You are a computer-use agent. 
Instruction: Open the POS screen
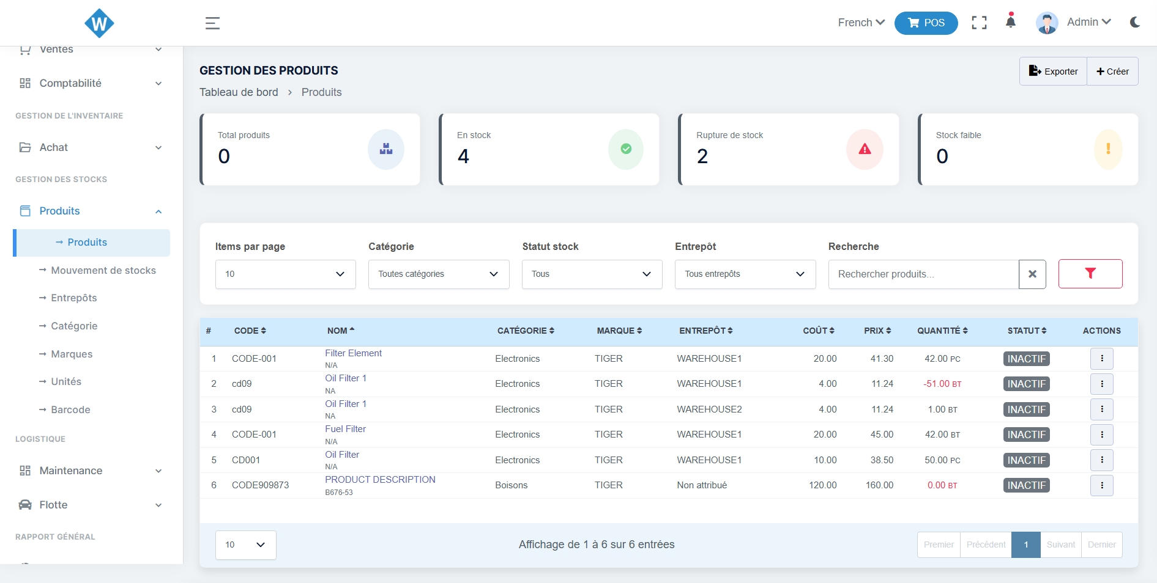pyautogui.click(x=926, y=23)
